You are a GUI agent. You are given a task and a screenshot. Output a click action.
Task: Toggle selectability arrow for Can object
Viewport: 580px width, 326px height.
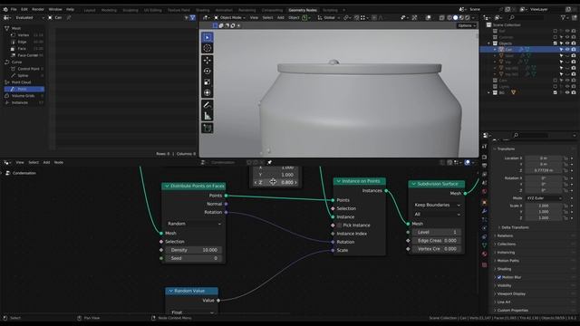562,49
